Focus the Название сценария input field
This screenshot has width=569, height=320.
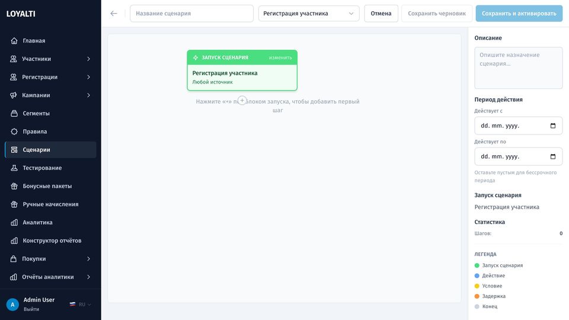(x=191, y=14)
